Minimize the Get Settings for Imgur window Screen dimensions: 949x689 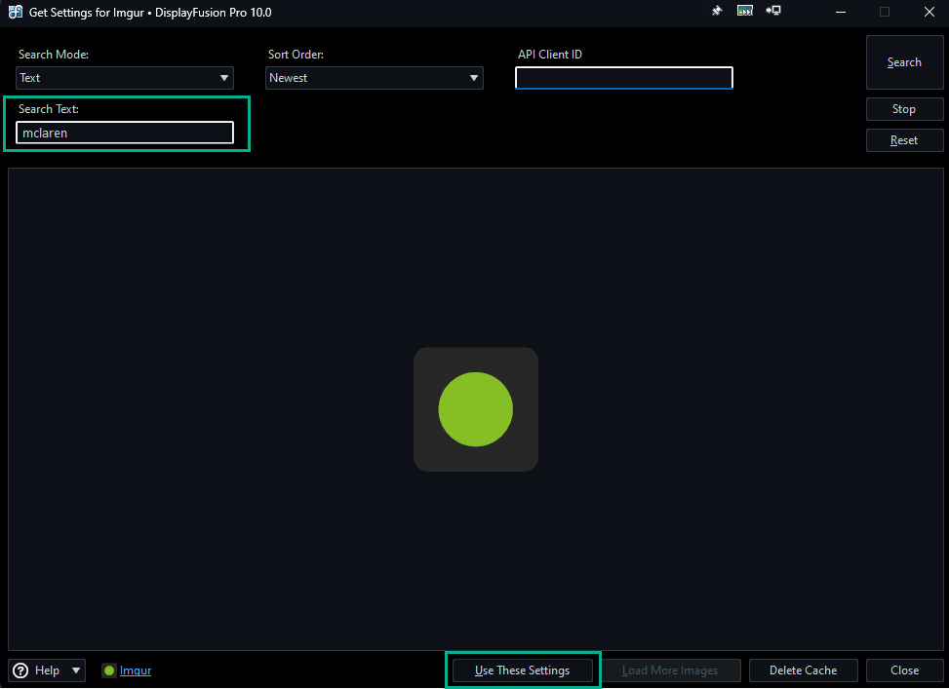(x=840, y=12)
